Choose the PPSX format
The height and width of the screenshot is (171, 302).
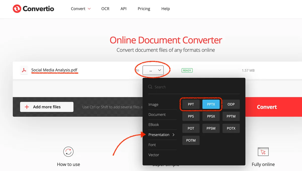[x=211, y=116]
